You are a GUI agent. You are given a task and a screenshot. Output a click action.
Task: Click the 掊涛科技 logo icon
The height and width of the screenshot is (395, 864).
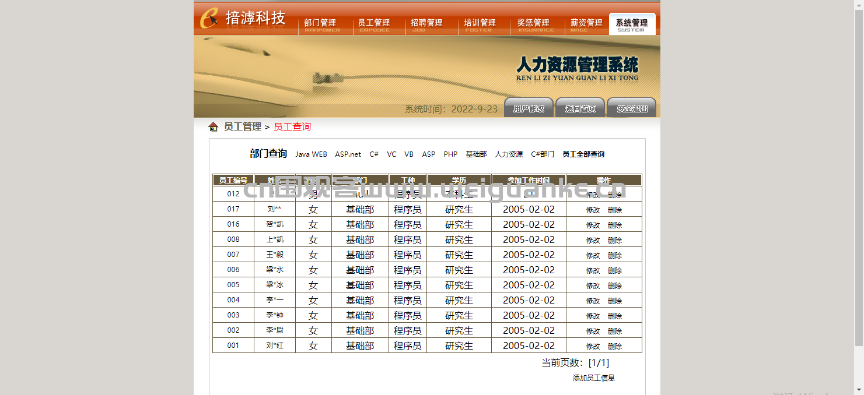pos(210,18)
